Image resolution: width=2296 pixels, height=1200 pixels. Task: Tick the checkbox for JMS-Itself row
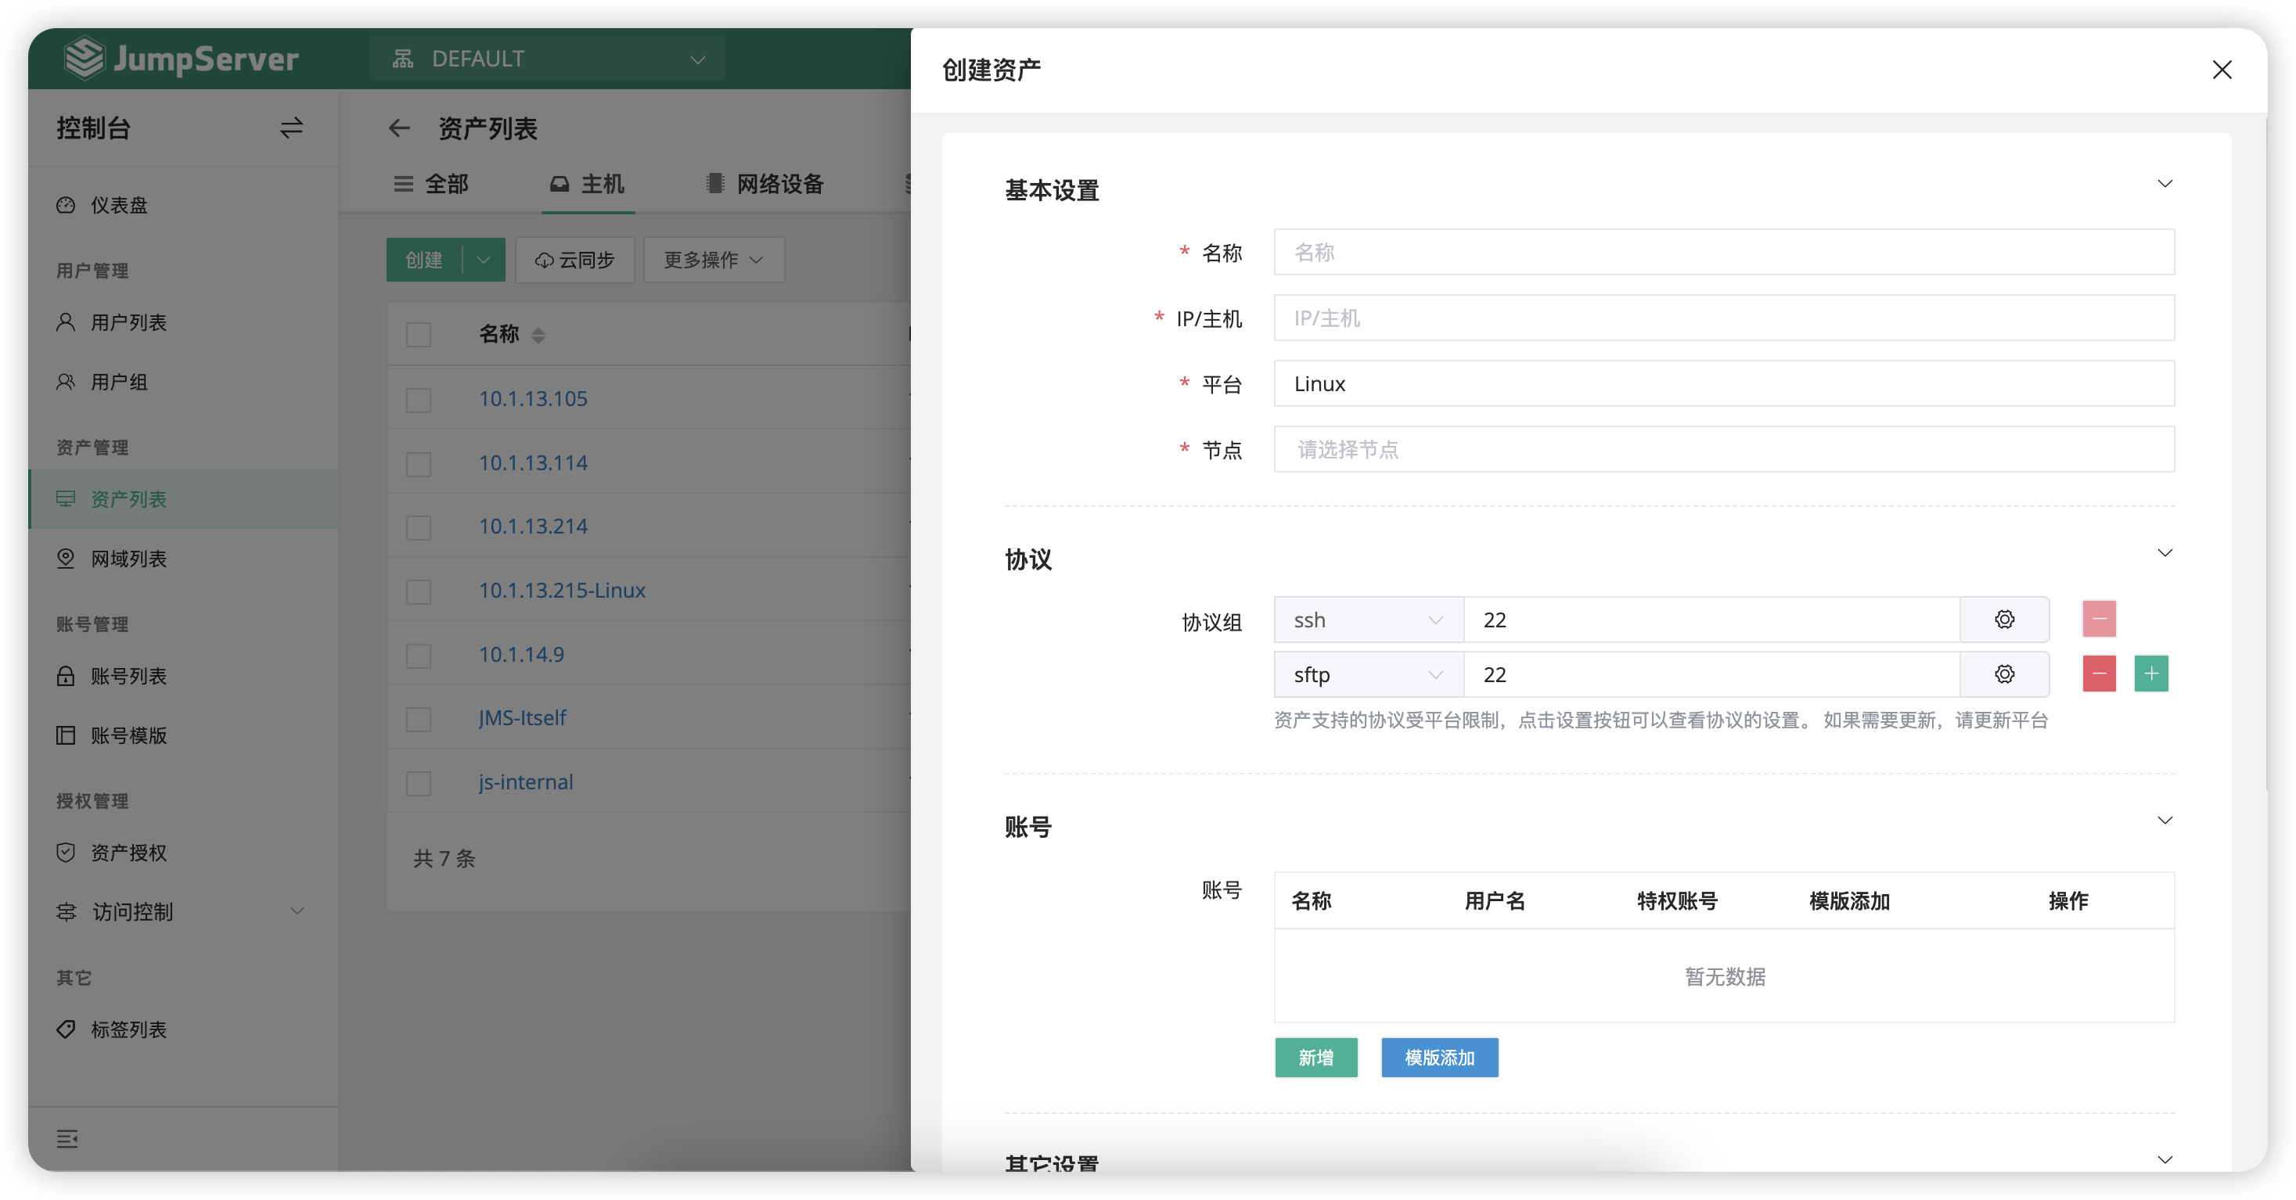click(419, 719)
